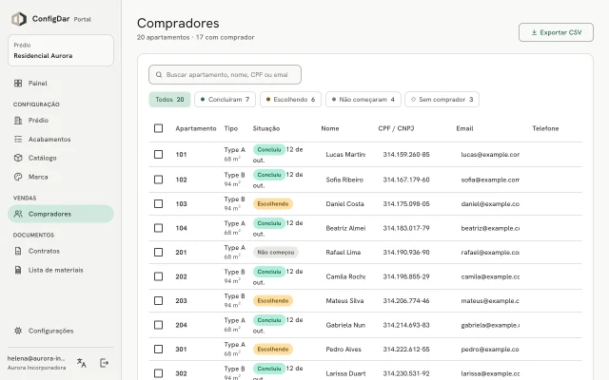Click the Lista de materiais icon
Image resolution: width=609 pixels, height=380 pixels.
(x=18, y=270)
